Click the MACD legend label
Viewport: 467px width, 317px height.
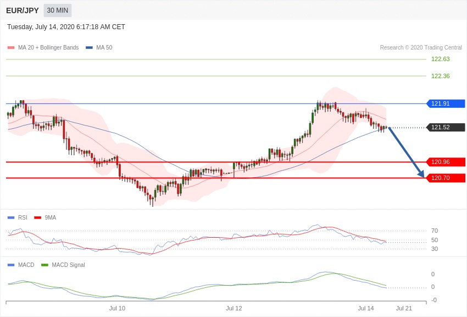26,265
